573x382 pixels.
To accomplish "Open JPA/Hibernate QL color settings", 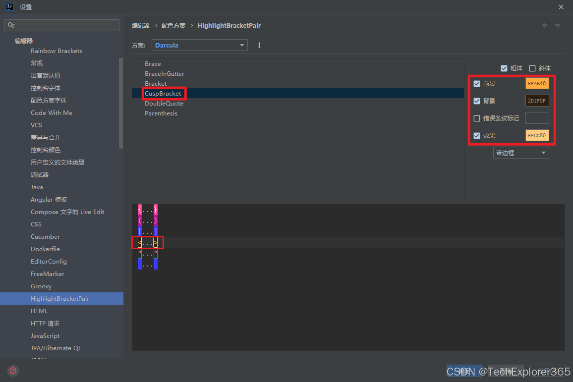I will pyautogui.click(x=56, y=348).
